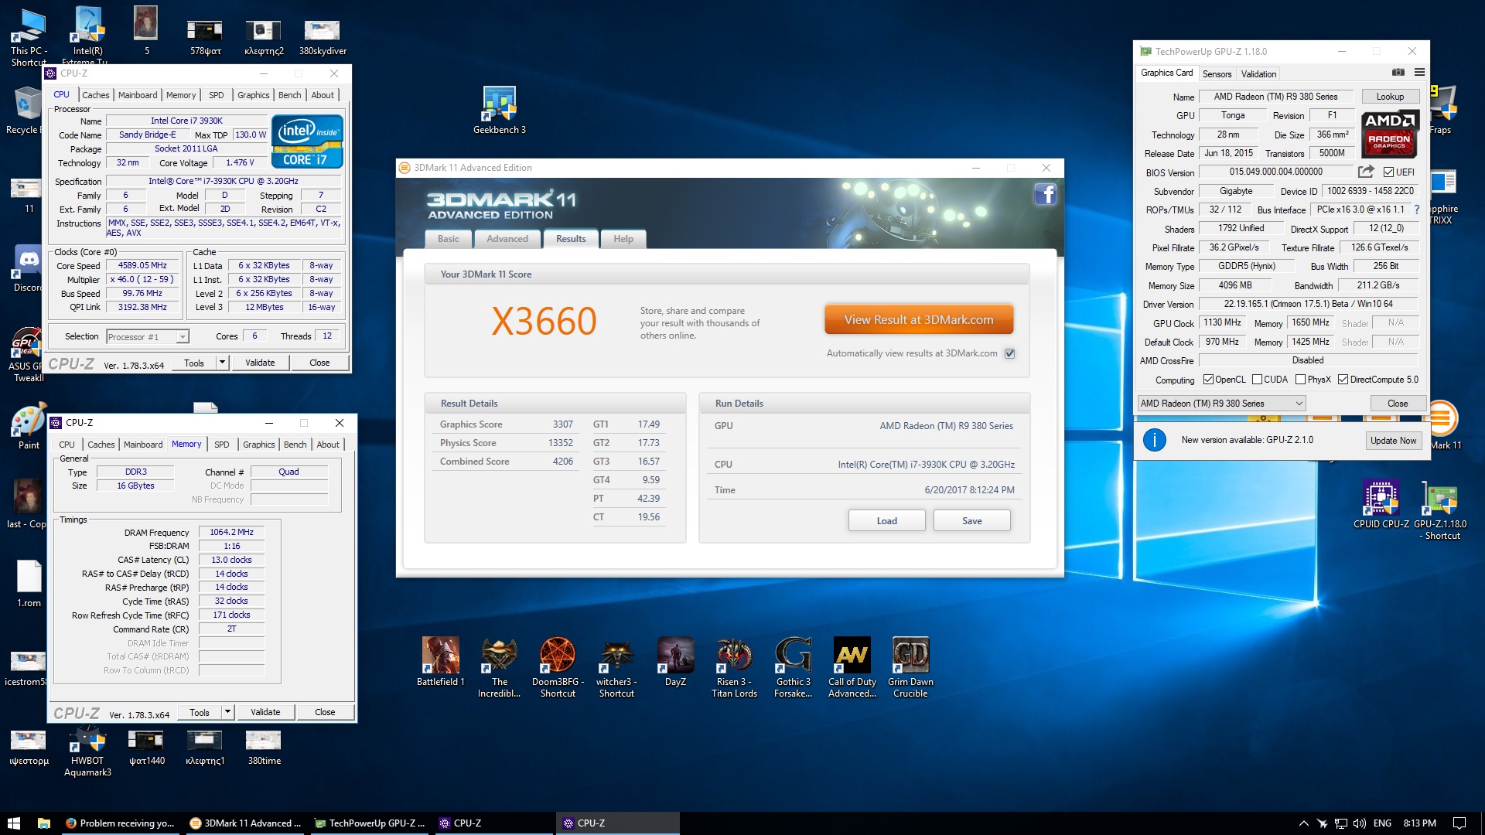Open Gothic 3 Forsaken Gods icon
The image size is (1485, 835).
(x=793, y=667)
